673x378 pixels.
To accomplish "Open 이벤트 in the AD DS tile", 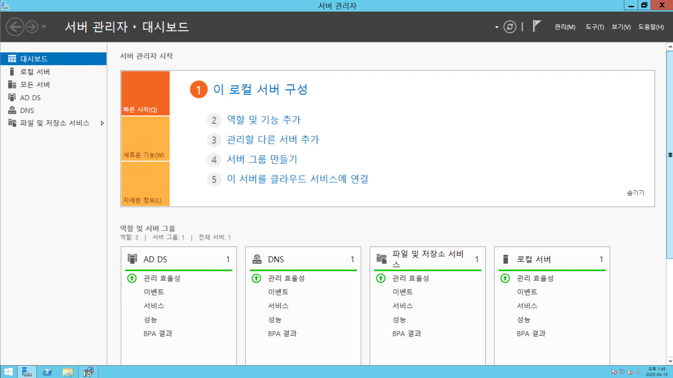I will 154,292.
